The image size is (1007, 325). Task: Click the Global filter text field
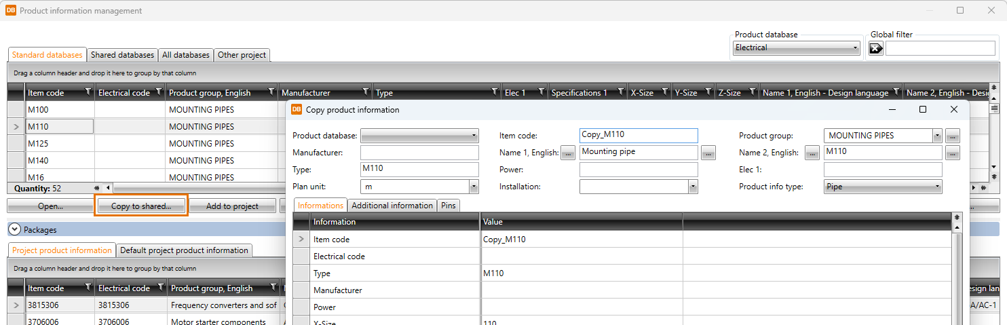[x=940, y=48]
